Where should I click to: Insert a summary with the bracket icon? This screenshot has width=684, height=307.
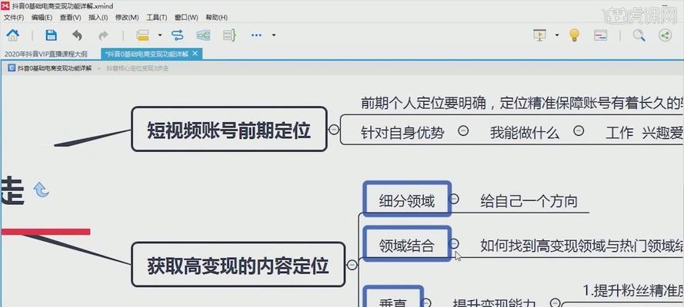point(229,35)
